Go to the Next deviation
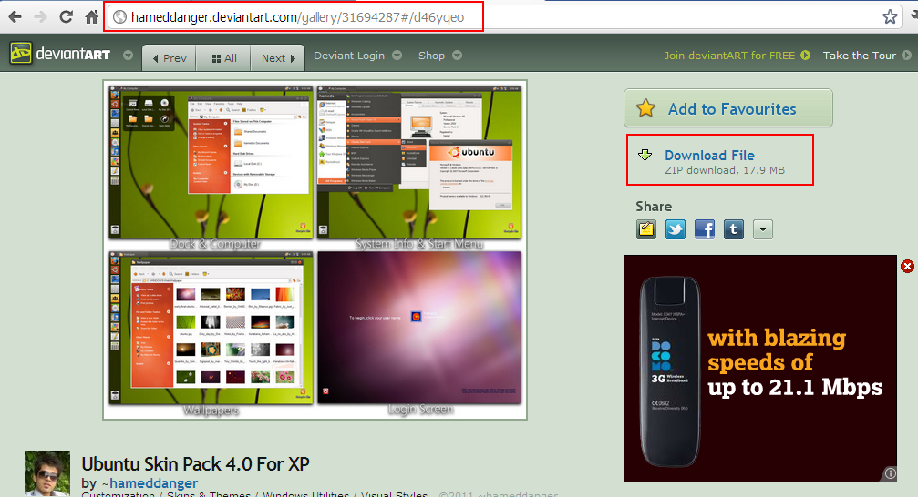The image size is (918, 497). (278, 58)
